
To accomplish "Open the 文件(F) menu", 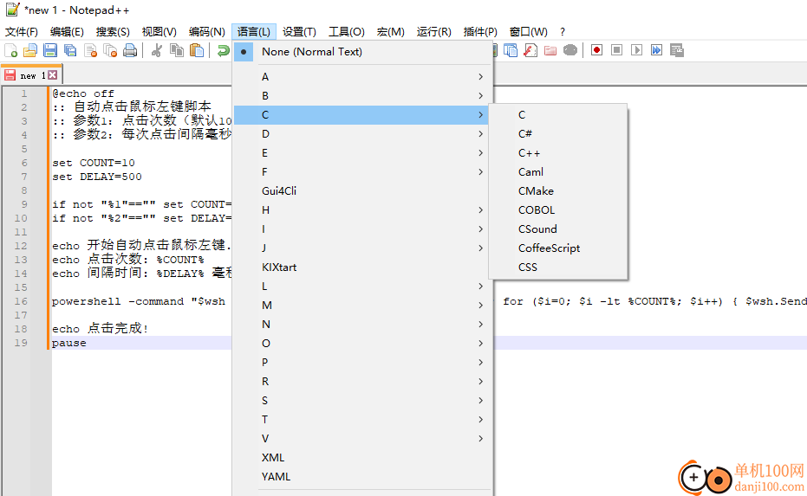I will pyautogui.click(x=22, y=32).
